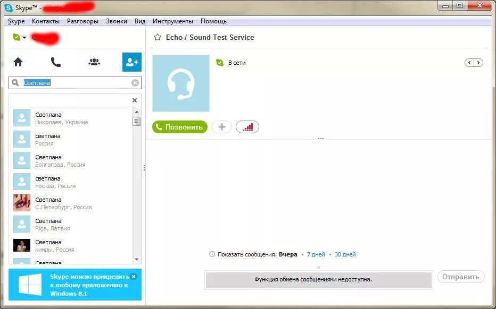Click the next arrow in the profile header
This screenshot has height=309, width=496.
pos(478,63)
